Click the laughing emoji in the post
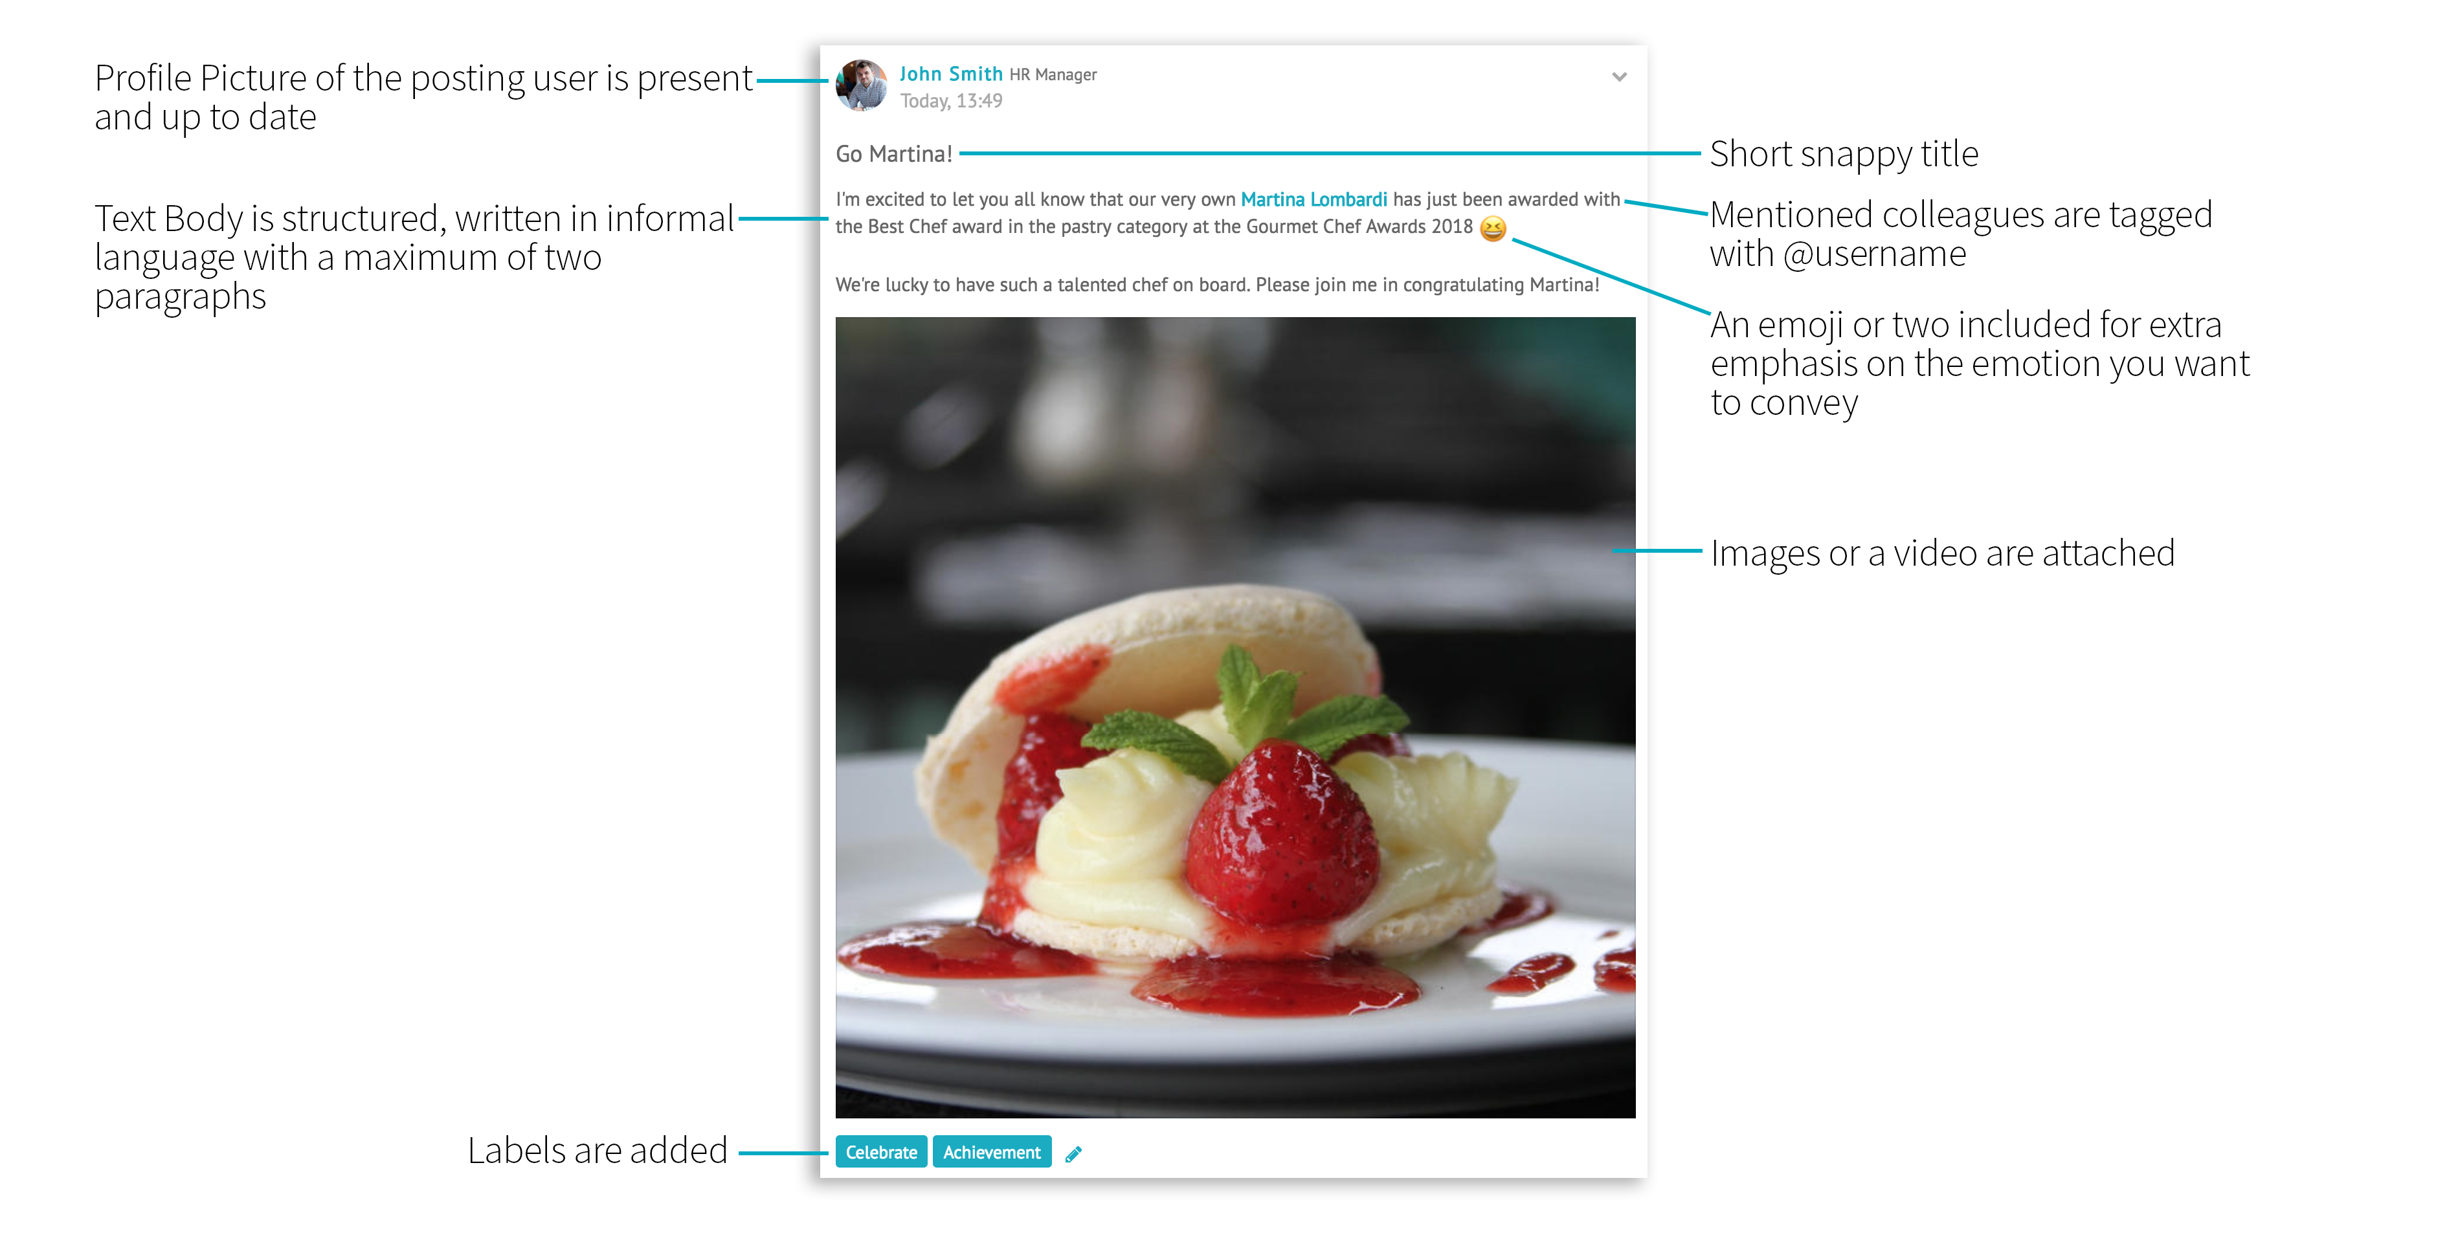The height and width of the screenshot is (1242, 2447). (1493, 228)
